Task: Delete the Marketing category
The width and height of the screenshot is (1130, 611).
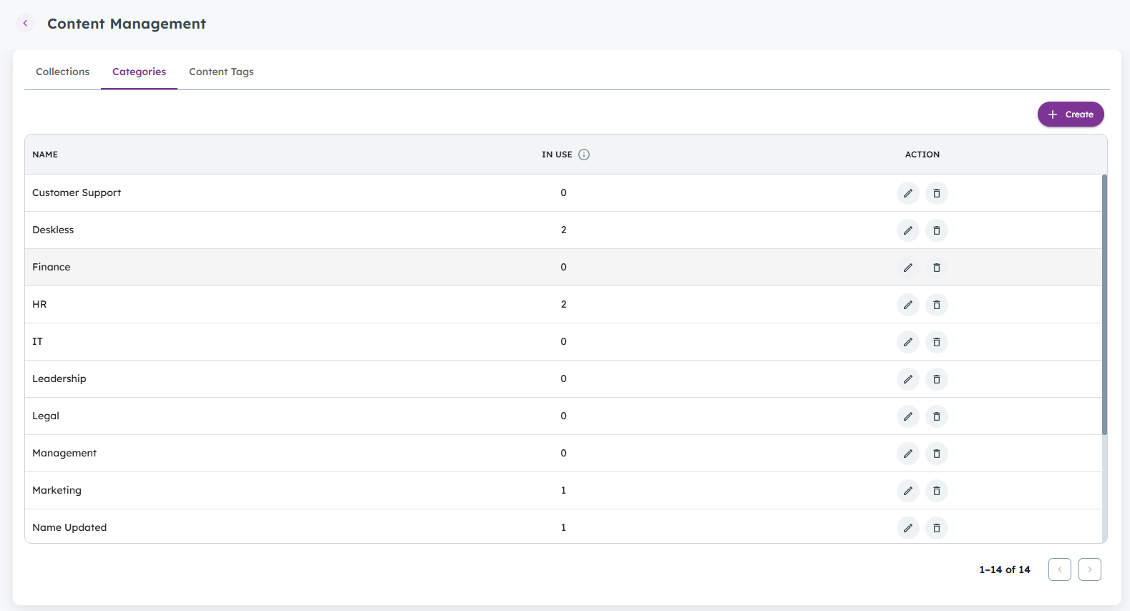Action: coord(937,491)
